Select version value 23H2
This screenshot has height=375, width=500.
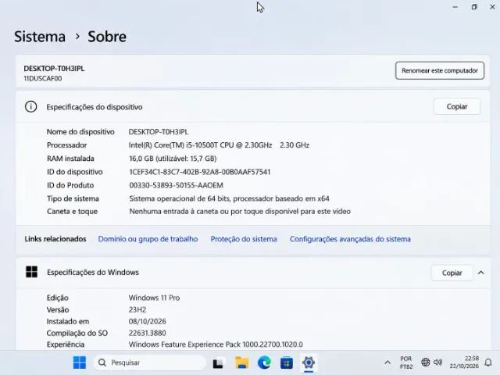point(137,309)
